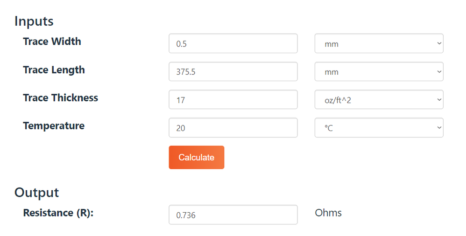Focus the Trace Thickness input field
Viewport: 466px width, 236px height.
(233, 100)
